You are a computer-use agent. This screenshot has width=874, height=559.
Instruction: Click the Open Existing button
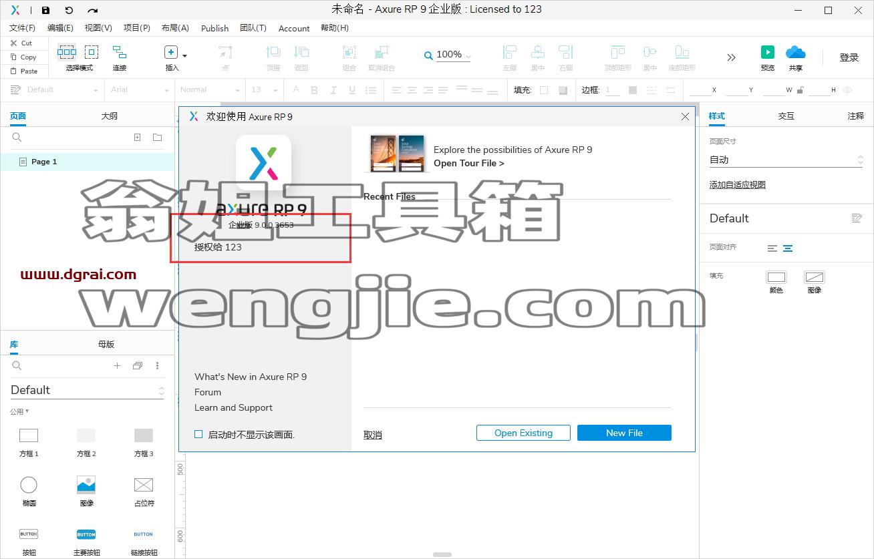tap(523, 433)
